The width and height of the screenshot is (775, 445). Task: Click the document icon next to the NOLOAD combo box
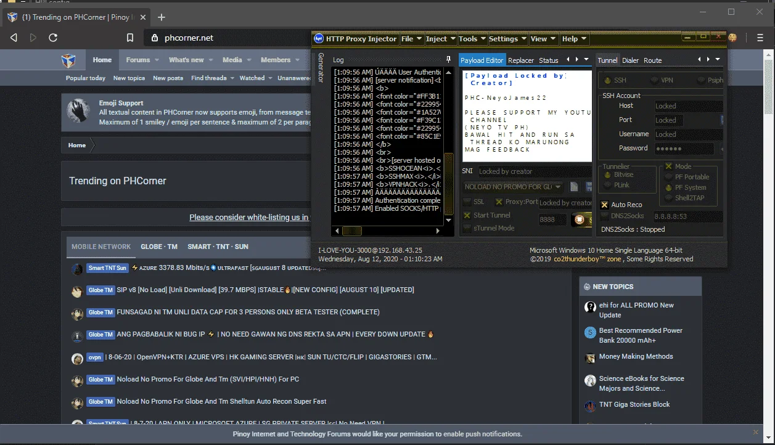coord(573,187)
